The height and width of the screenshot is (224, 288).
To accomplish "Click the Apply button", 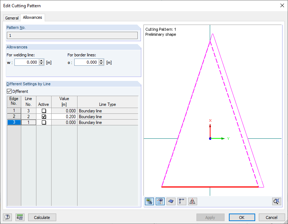I will [x=210, y=217].
